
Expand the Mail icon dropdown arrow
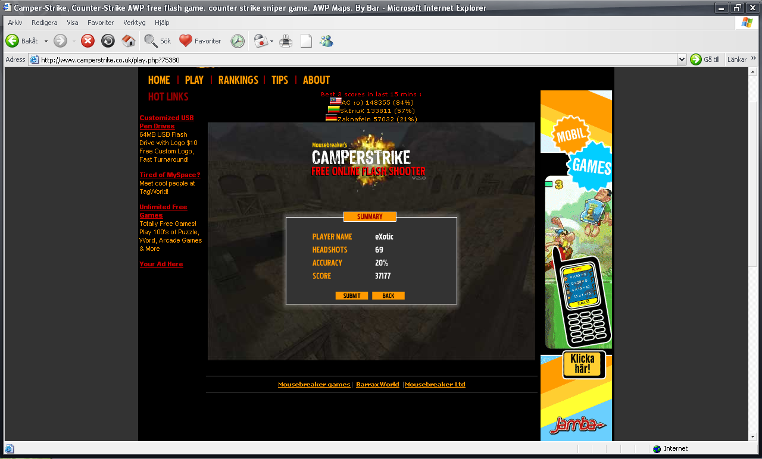point(272,42)
